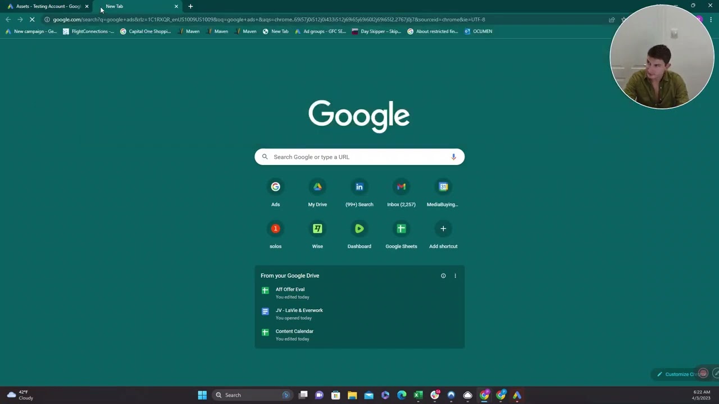Open the weather widget showing Cloudy

click(20, 395)
